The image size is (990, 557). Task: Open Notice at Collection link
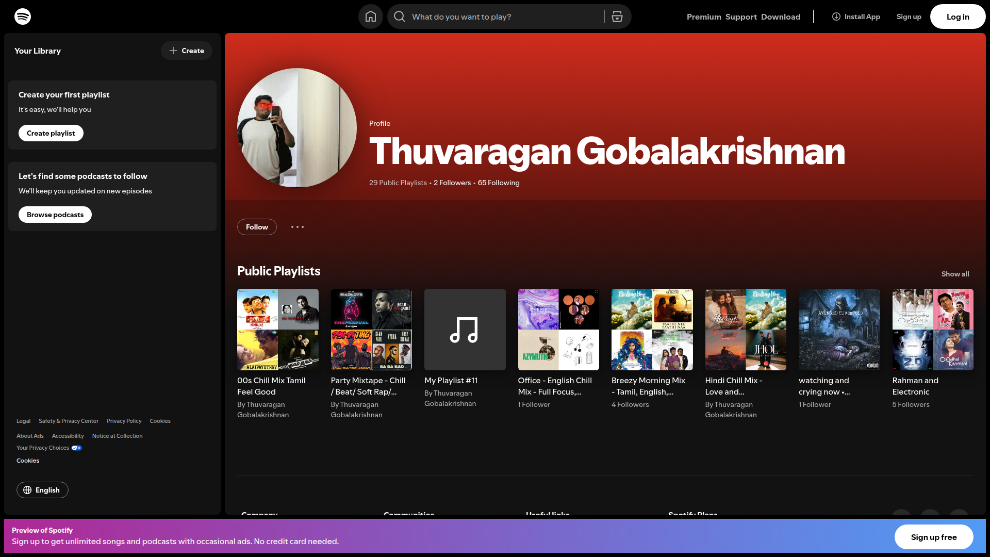tap(117, 436)
